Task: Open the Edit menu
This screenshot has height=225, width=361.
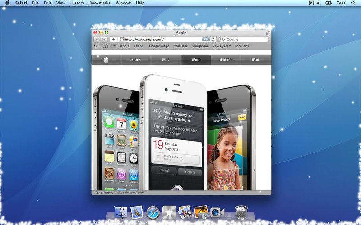Action: 47,3
